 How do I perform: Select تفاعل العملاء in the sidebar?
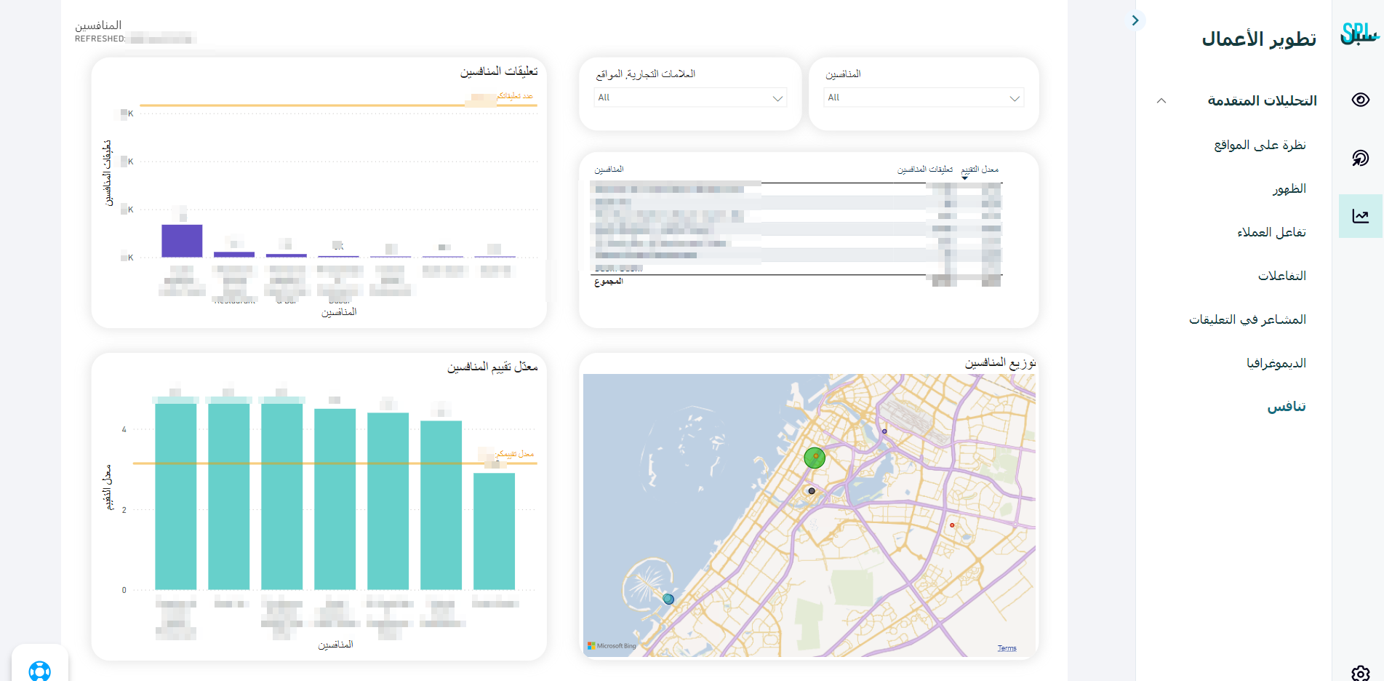[x=1271, y=232]
